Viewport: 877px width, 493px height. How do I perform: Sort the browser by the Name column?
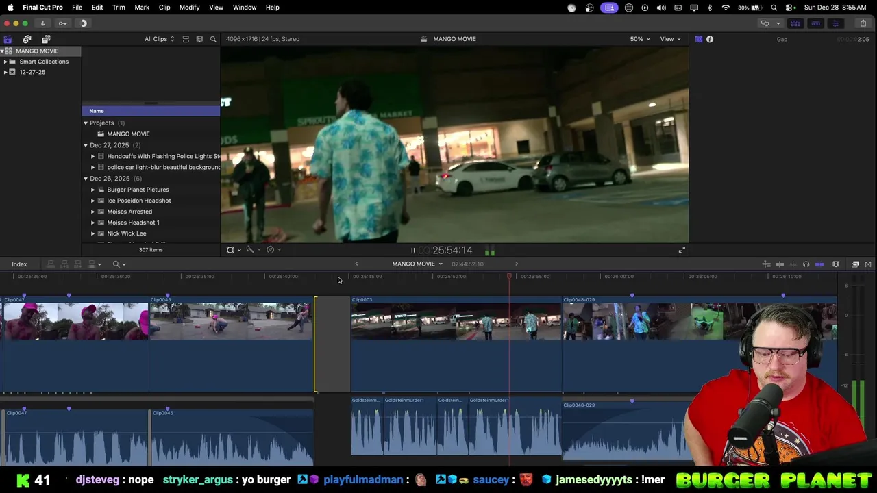pos(151,111)
